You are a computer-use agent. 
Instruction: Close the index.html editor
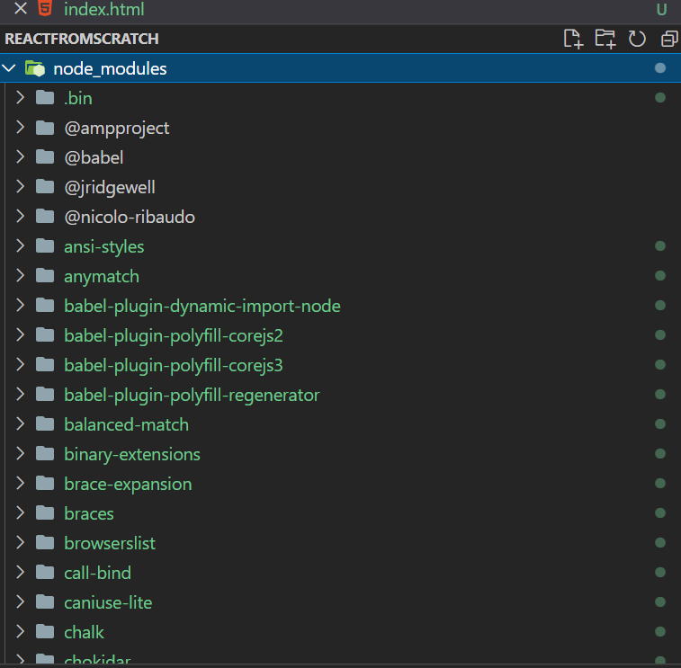point(21,8)
